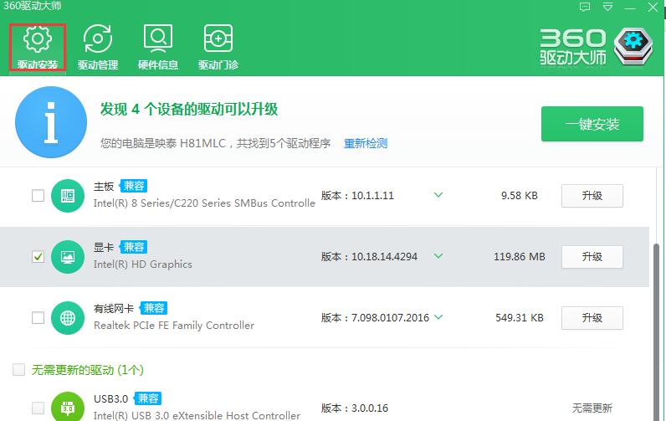This screenshot has height=421, width=666.
Task: Click the feedback chat bubble icon in title bar
Action: (x=585, y=7)
